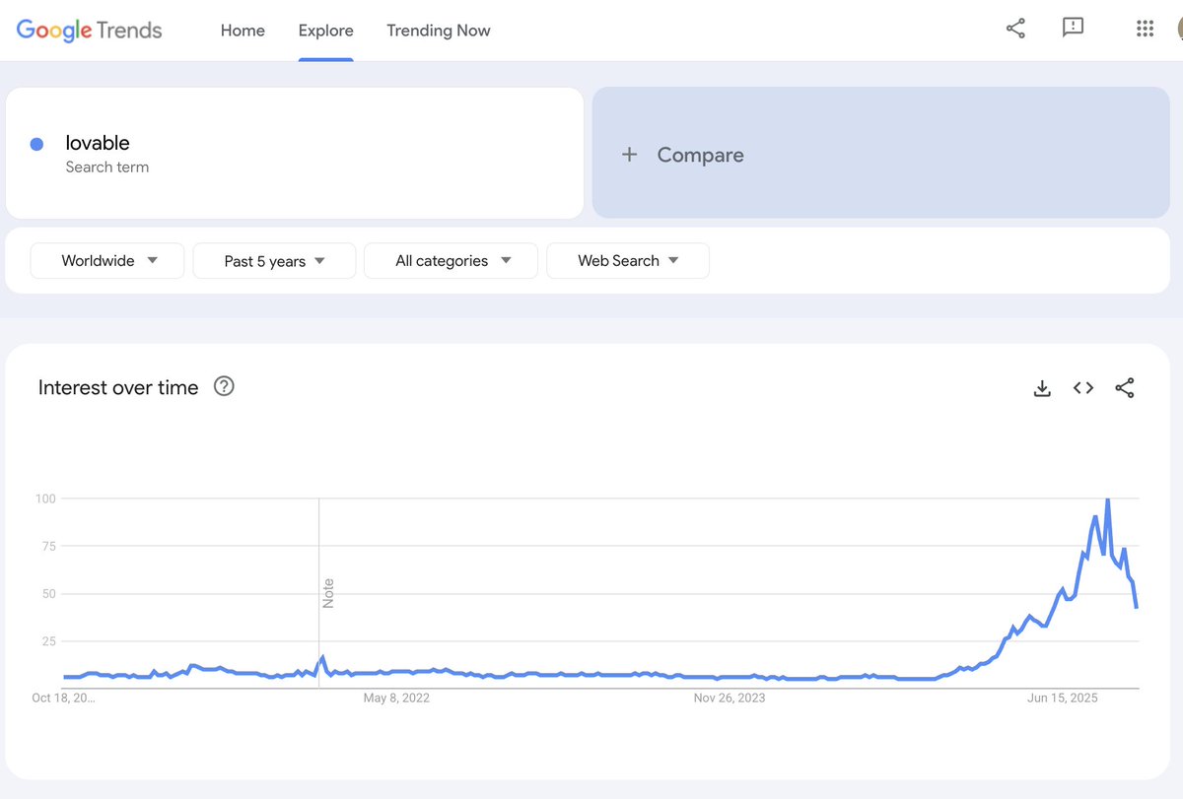
Task: Open the Worldwide region dropdown
Action: 107,261
